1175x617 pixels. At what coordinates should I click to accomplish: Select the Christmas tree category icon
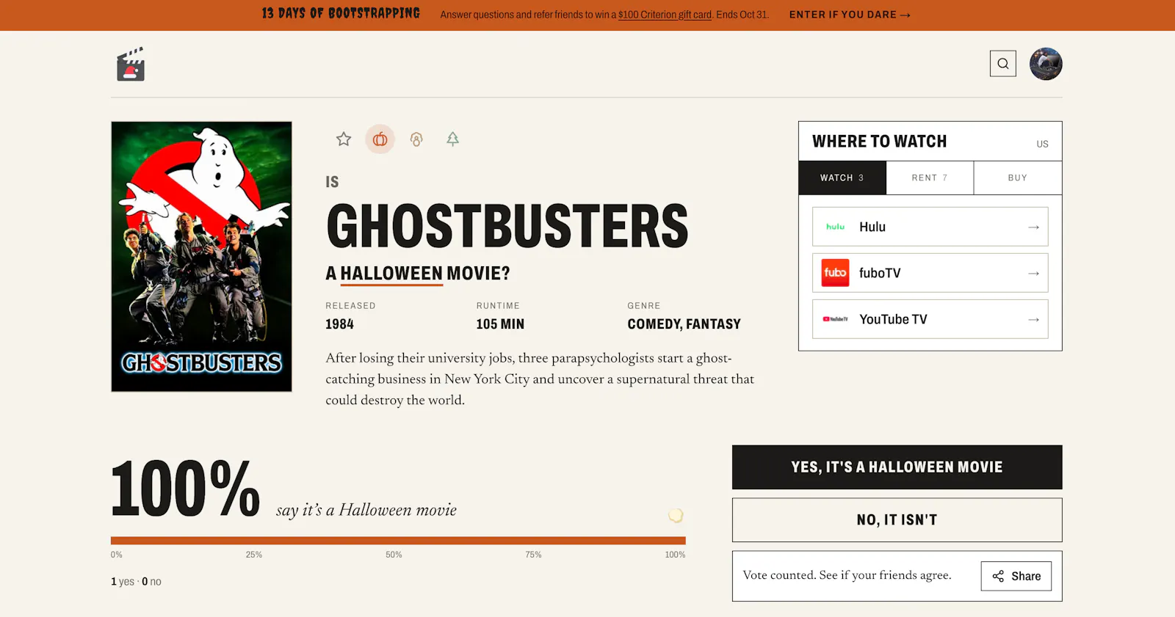pyautogui.click(x=452, y=139)
